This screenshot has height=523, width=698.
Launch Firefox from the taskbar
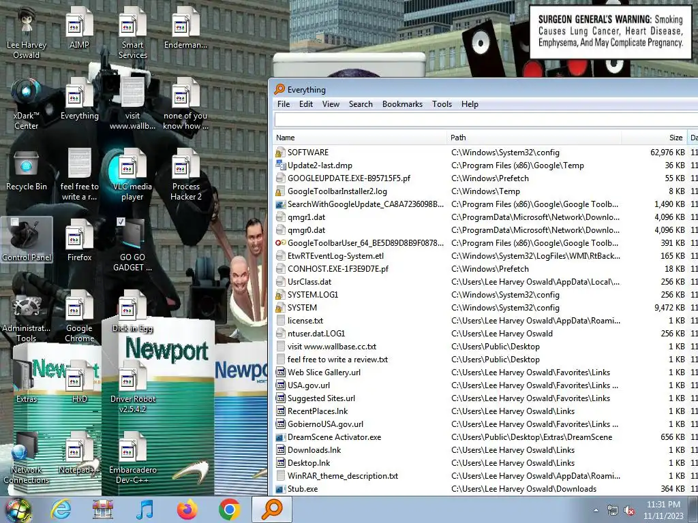coord(187,509)
